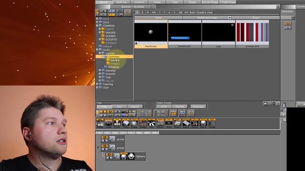Viewport: 305px width, 171px height.
Task: Switch to the +Tree/Stage tab
Action: pos(228,2)
